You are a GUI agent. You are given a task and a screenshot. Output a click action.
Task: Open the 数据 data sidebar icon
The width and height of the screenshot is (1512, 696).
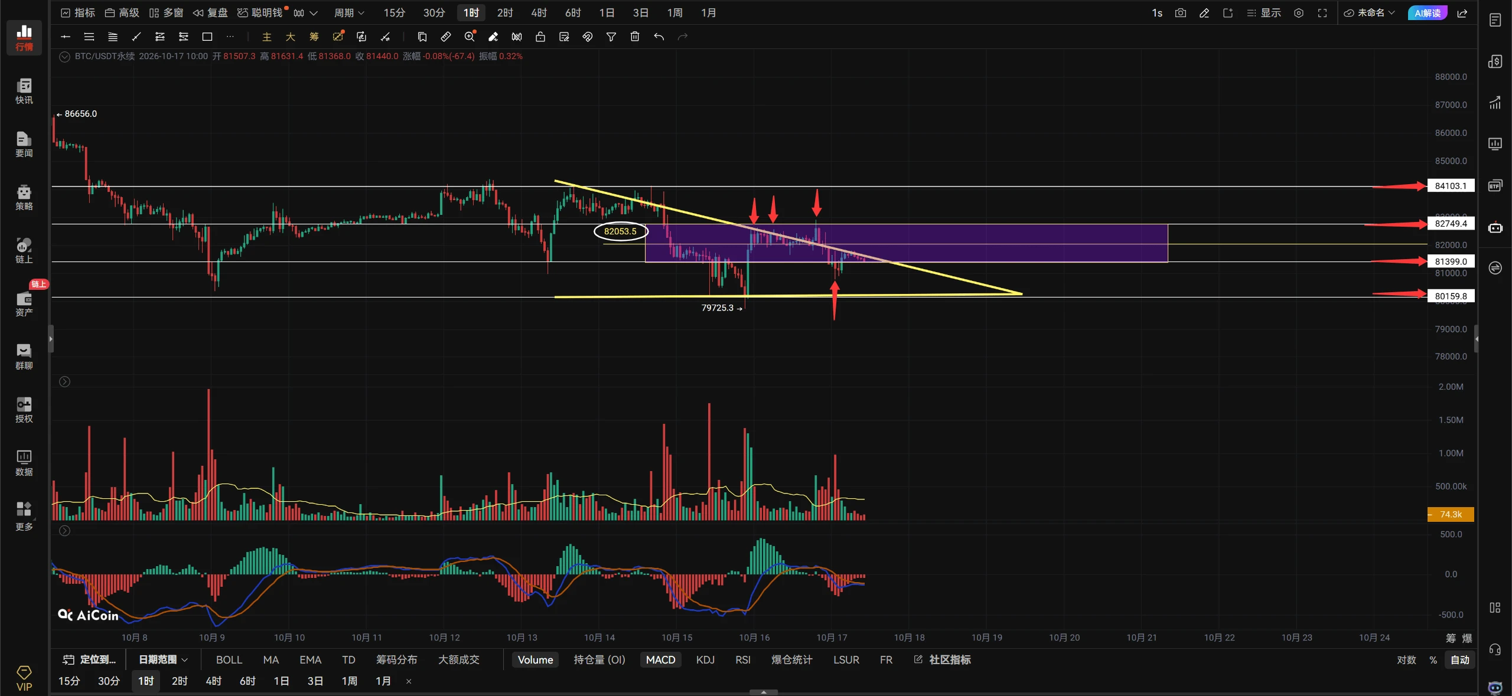click(x=24, y=463)
